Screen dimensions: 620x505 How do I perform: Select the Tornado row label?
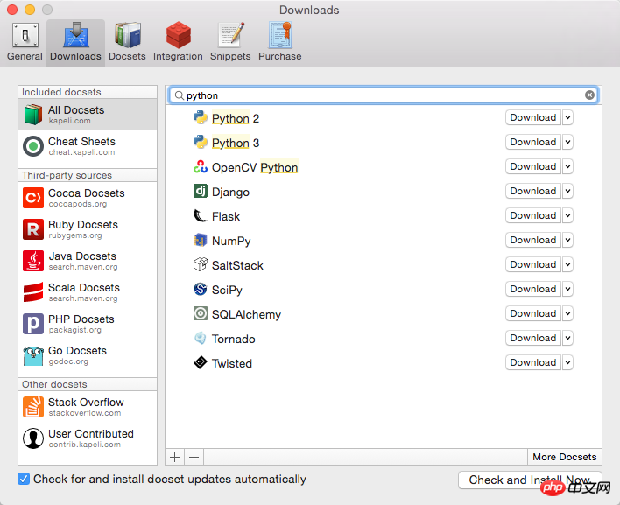[x=234, y=339]
